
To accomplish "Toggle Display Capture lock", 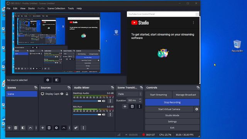I will click(67, 94).
